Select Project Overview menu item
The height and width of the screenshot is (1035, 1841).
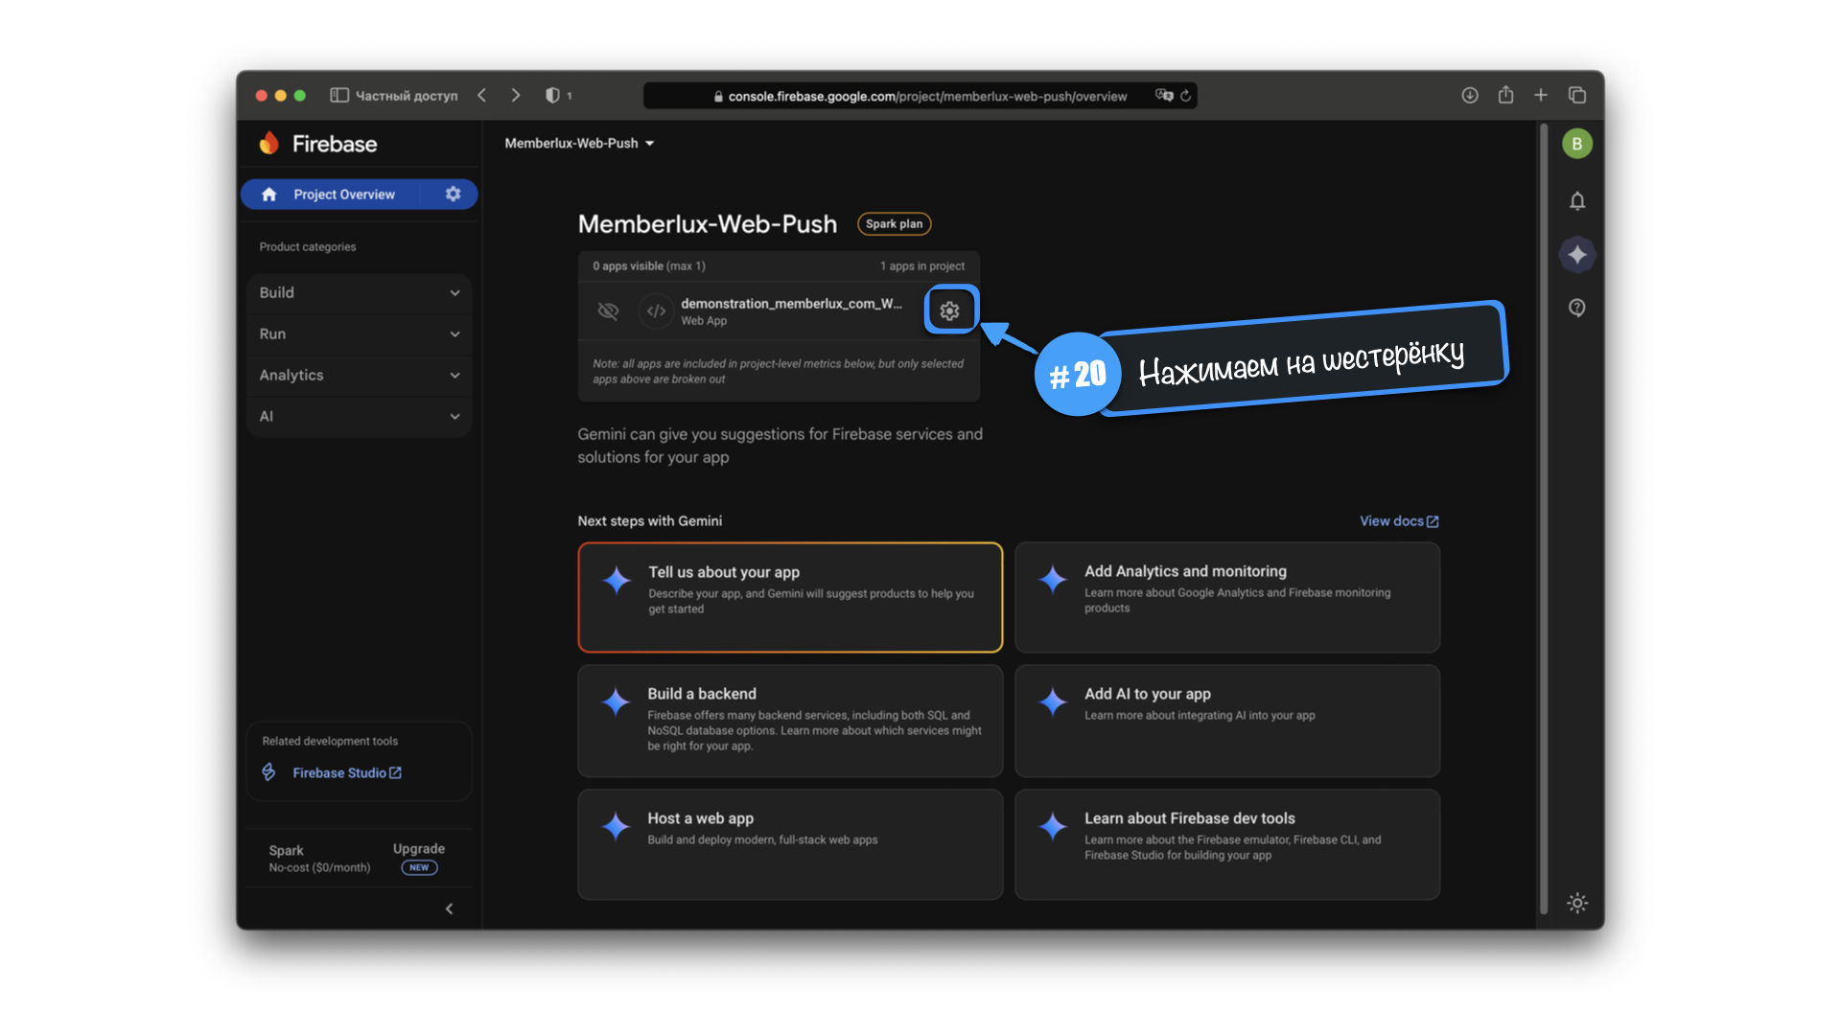(343, 194)
